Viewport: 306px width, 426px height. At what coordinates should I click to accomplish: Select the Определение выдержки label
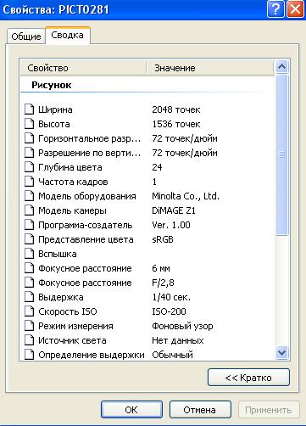click(92, 355)
